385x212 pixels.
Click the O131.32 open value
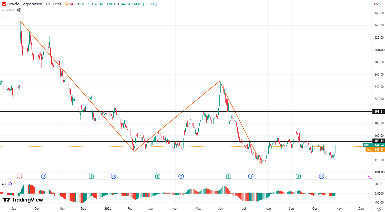click(83, 4)
